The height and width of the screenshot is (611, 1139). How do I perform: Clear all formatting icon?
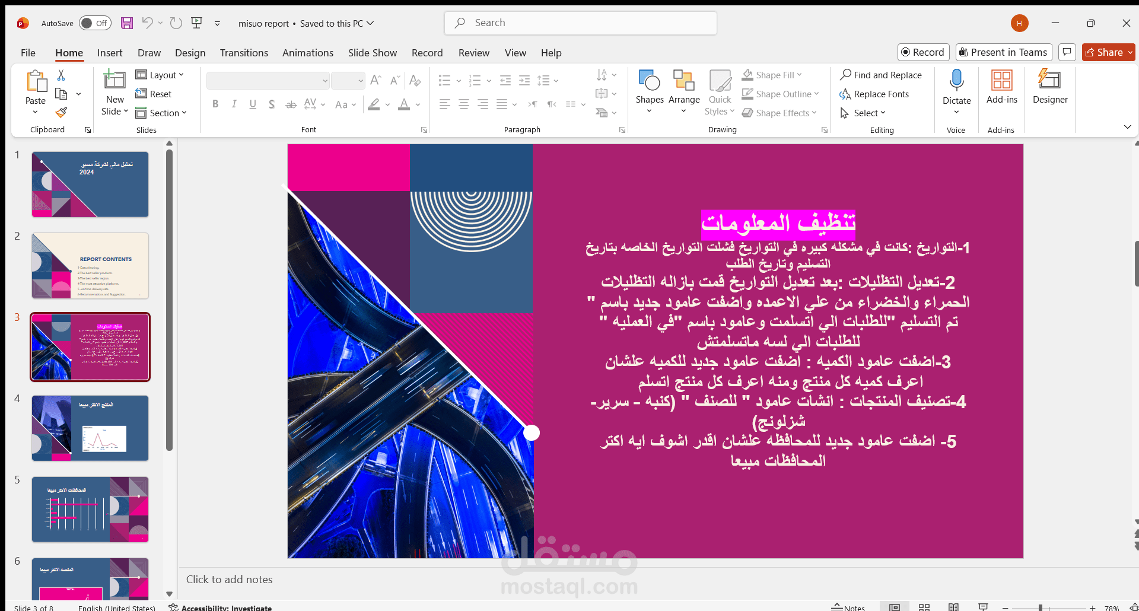[x=415, y=80]
